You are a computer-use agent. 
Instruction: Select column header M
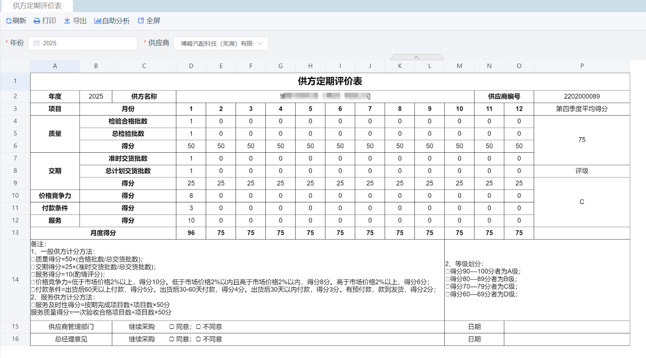(x=459, y=66)
